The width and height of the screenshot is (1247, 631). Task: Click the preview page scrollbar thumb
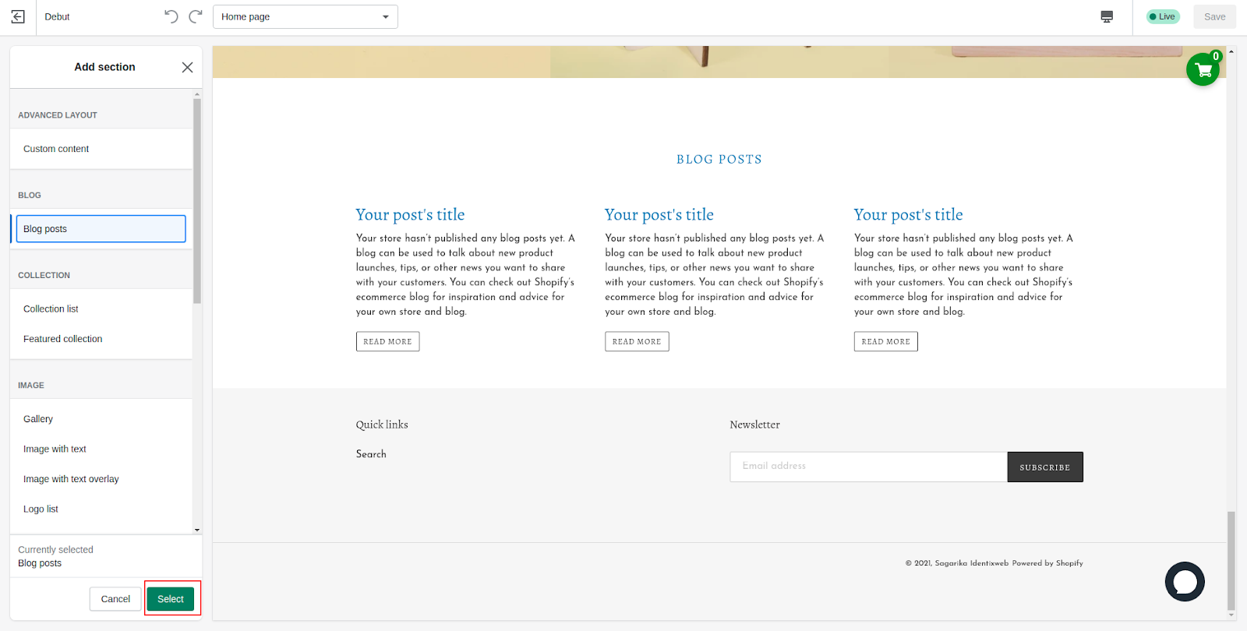tap(1231, 560)
